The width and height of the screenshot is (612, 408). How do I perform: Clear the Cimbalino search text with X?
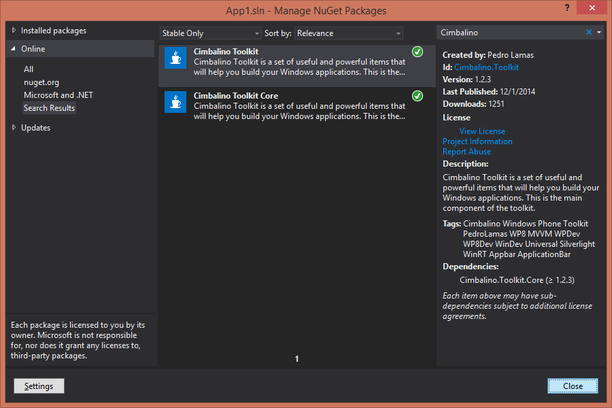pos(589,33)
